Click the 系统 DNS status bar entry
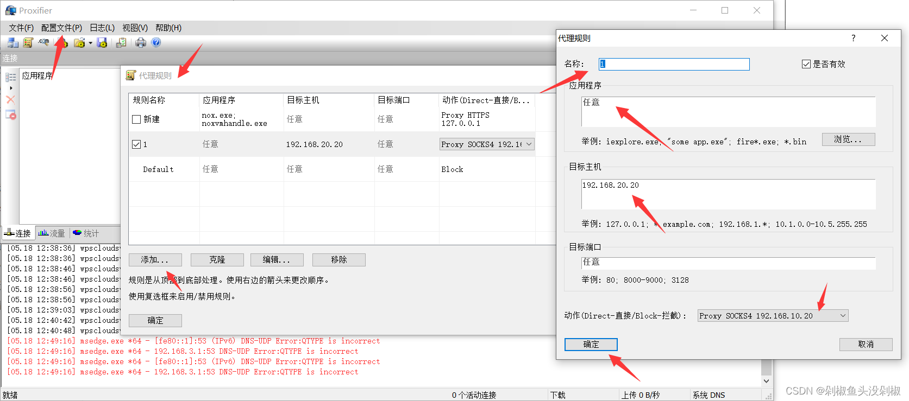 709,395
